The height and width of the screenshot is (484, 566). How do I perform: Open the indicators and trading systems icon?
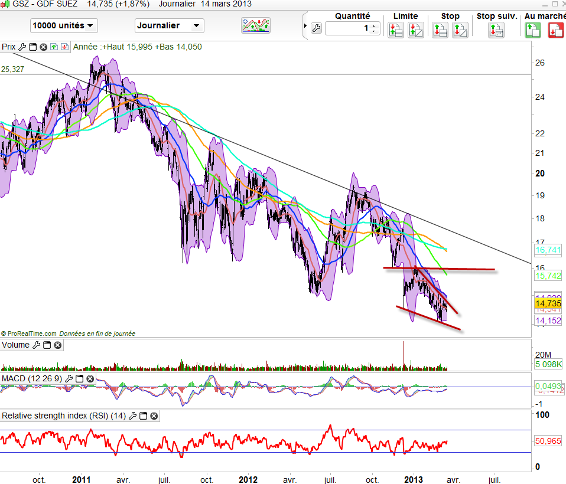coord(256,25)
